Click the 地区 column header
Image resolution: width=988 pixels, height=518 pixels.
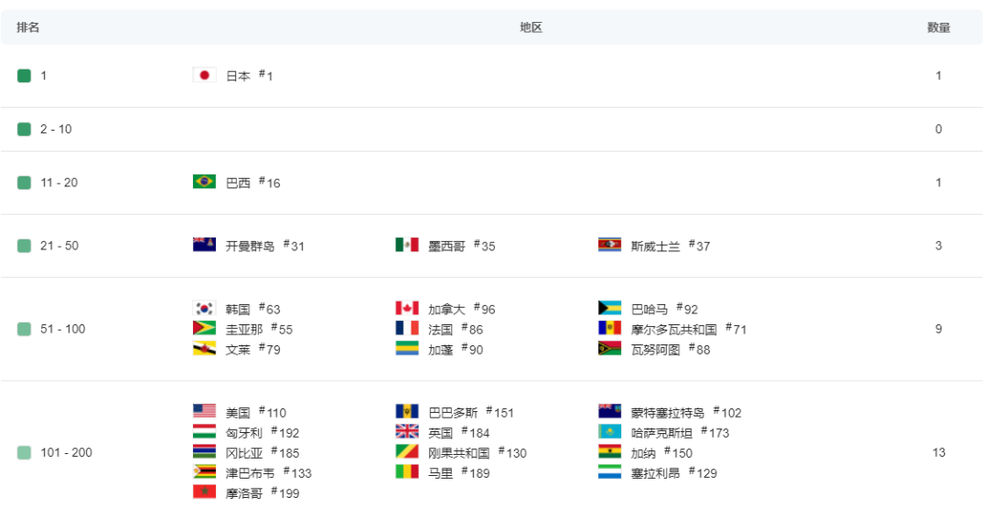pos(531,27)
